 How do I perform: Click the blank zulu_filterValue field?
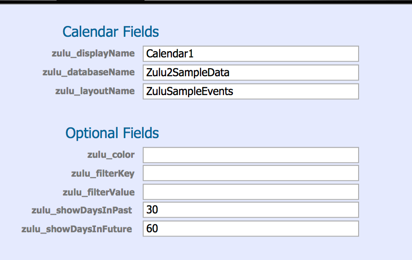251,192
